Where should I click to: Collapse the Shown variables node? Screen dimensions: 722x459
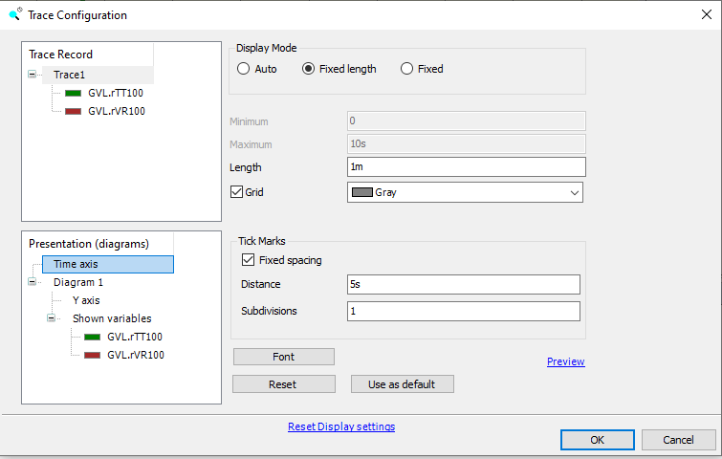pyautogui.click(x=53, y=318)
